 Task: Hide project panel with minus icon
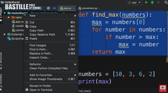tap(54, 8)
